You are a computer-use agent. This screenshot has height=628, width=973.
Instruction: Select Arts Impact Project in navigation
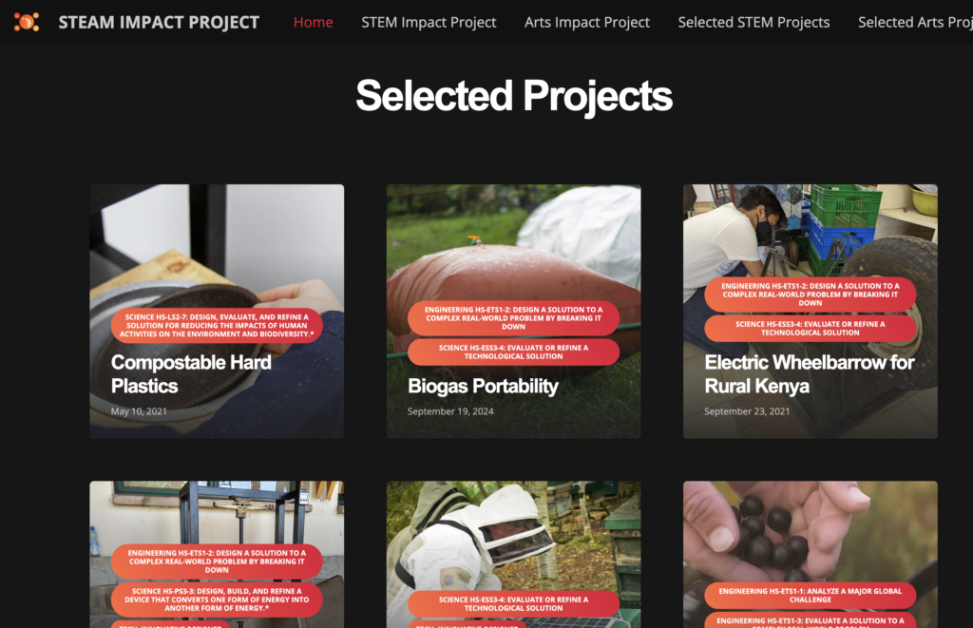[x=587, y=23]
